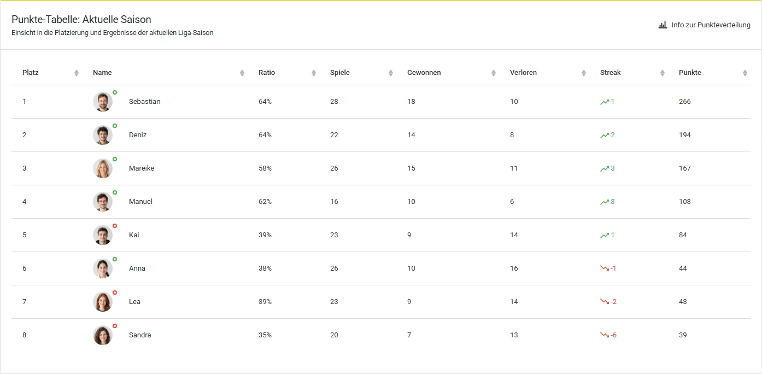Screen dimensions: 762x374
Task: Select the name Lea in the table
Action: click(134, 302)
